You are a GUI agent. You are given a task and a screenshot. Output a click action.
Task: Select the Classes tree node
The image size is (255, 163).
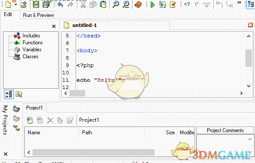pyautogui.click(x=30, y=57)
